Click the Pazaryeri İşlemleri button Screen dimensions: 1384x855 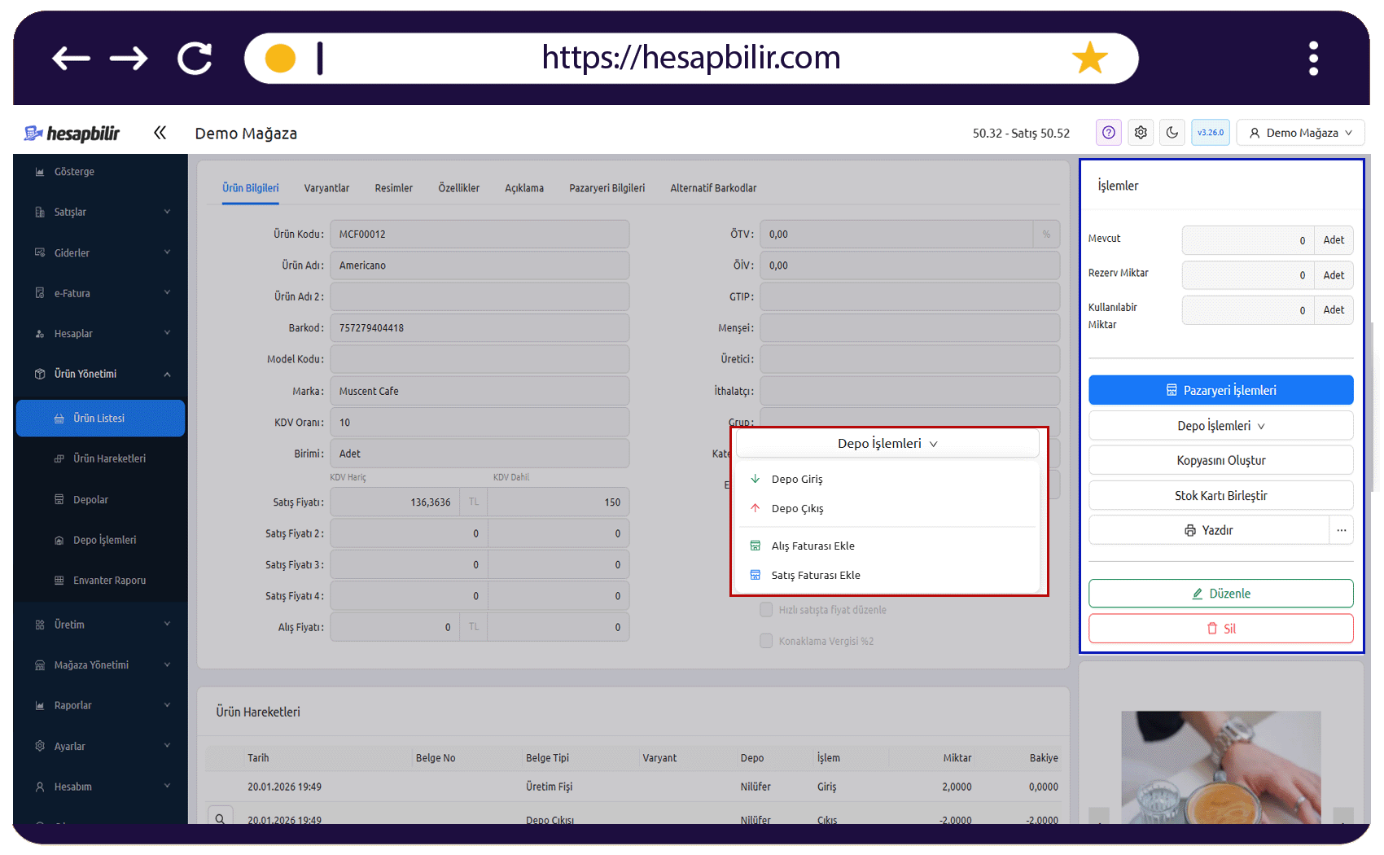[1220, 390]
